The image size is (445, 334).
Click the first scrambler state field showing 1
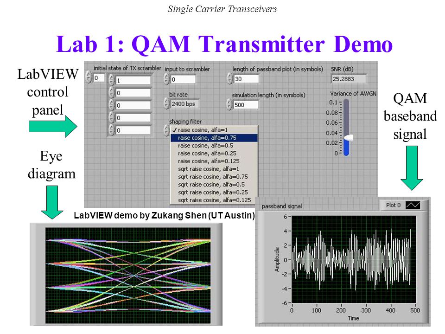click(x=133, y=80)
